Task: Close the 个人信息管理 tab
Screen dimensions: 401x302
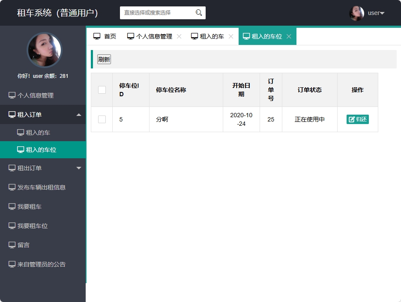Action: (x=179, y=36)
